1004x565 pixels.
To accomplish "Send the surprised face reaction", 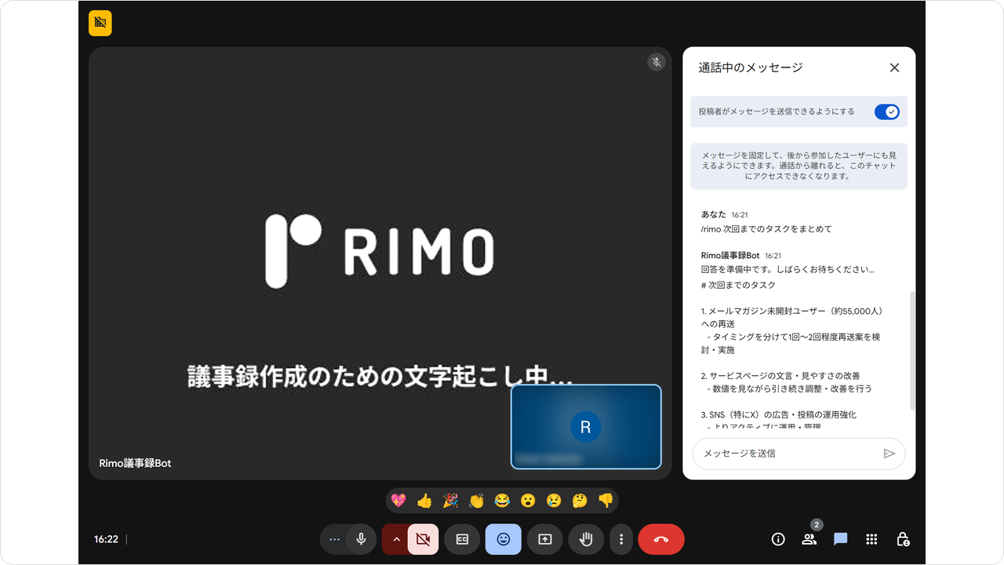I will [x=528, y=500].
